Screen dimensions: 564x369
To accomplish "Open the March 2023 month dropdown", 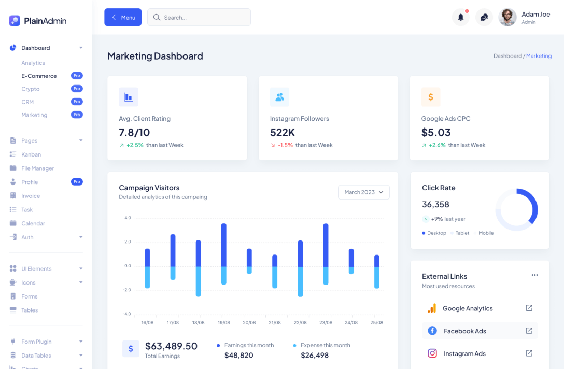I will [x=363, y=192].
